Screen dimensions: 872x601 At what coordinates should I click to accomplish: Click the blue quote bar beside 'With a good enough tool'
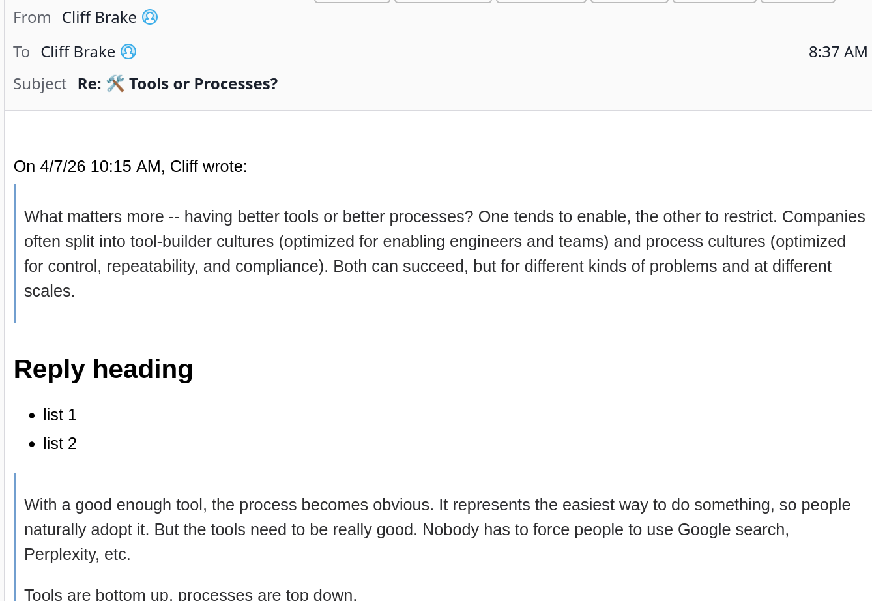(14, 536)
